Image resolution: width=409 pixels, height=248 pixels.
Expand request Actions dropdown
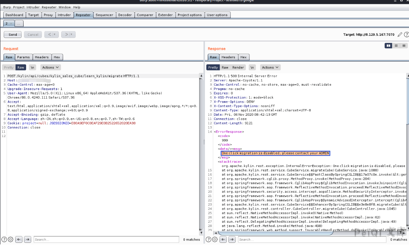50,67
